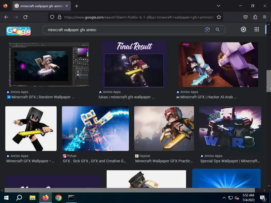271x203 pixels.
Task: Click the Hypixel source label
Action: 143,156
